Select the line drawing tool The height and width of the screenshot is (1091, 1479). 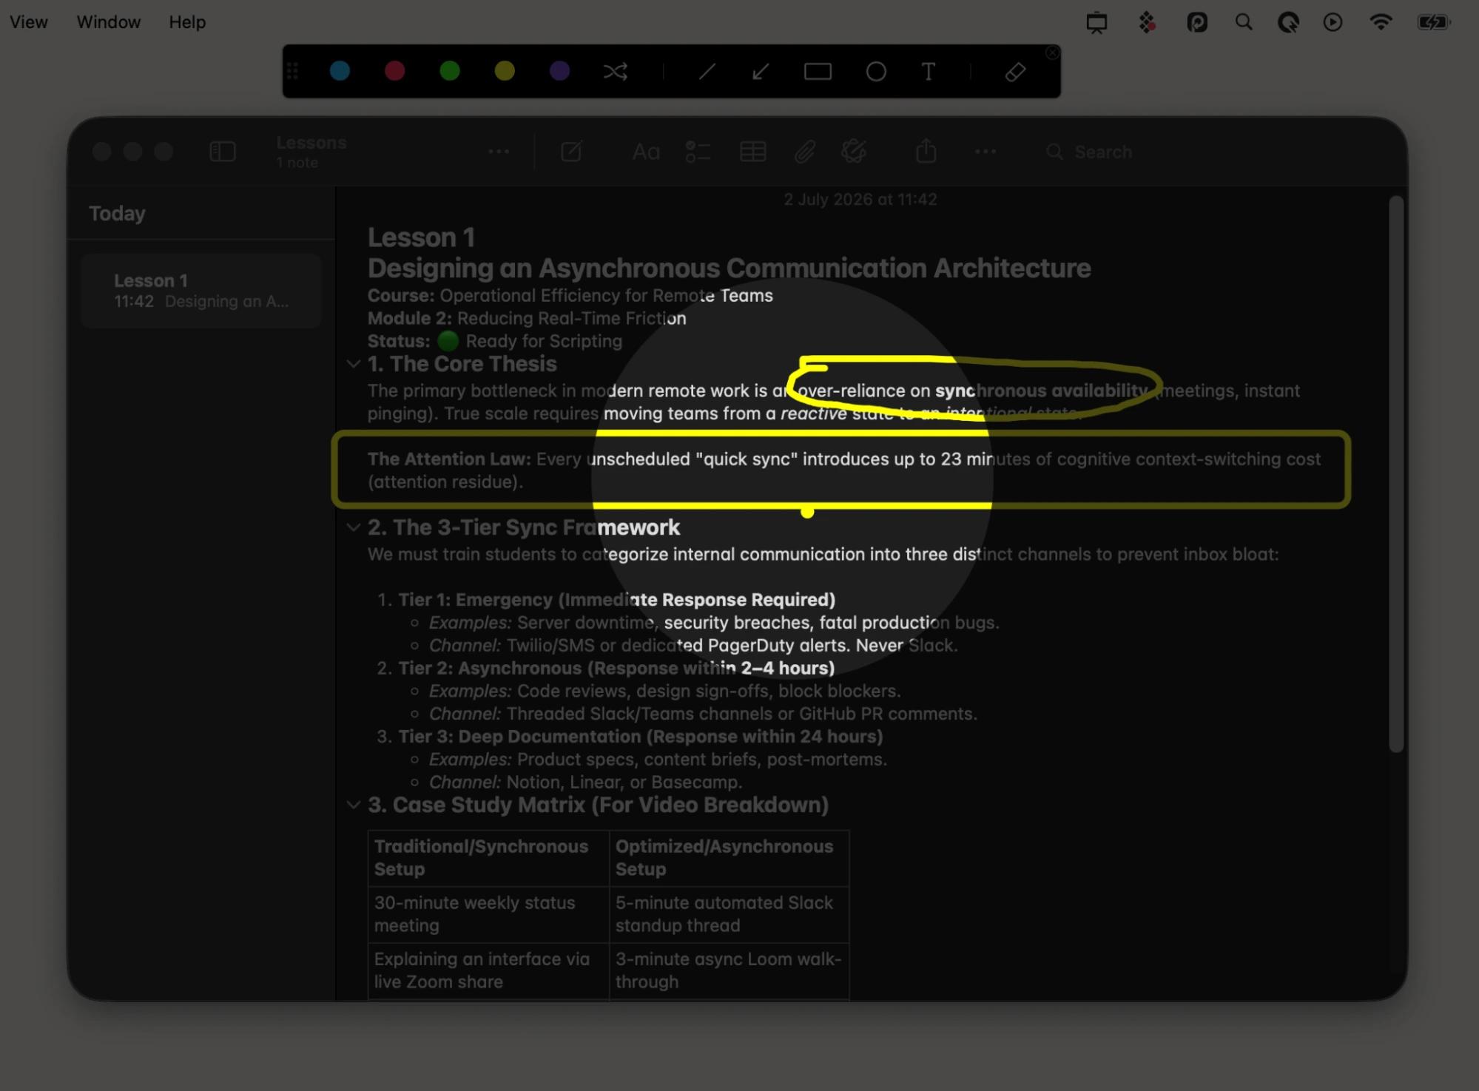coord(707,72)
